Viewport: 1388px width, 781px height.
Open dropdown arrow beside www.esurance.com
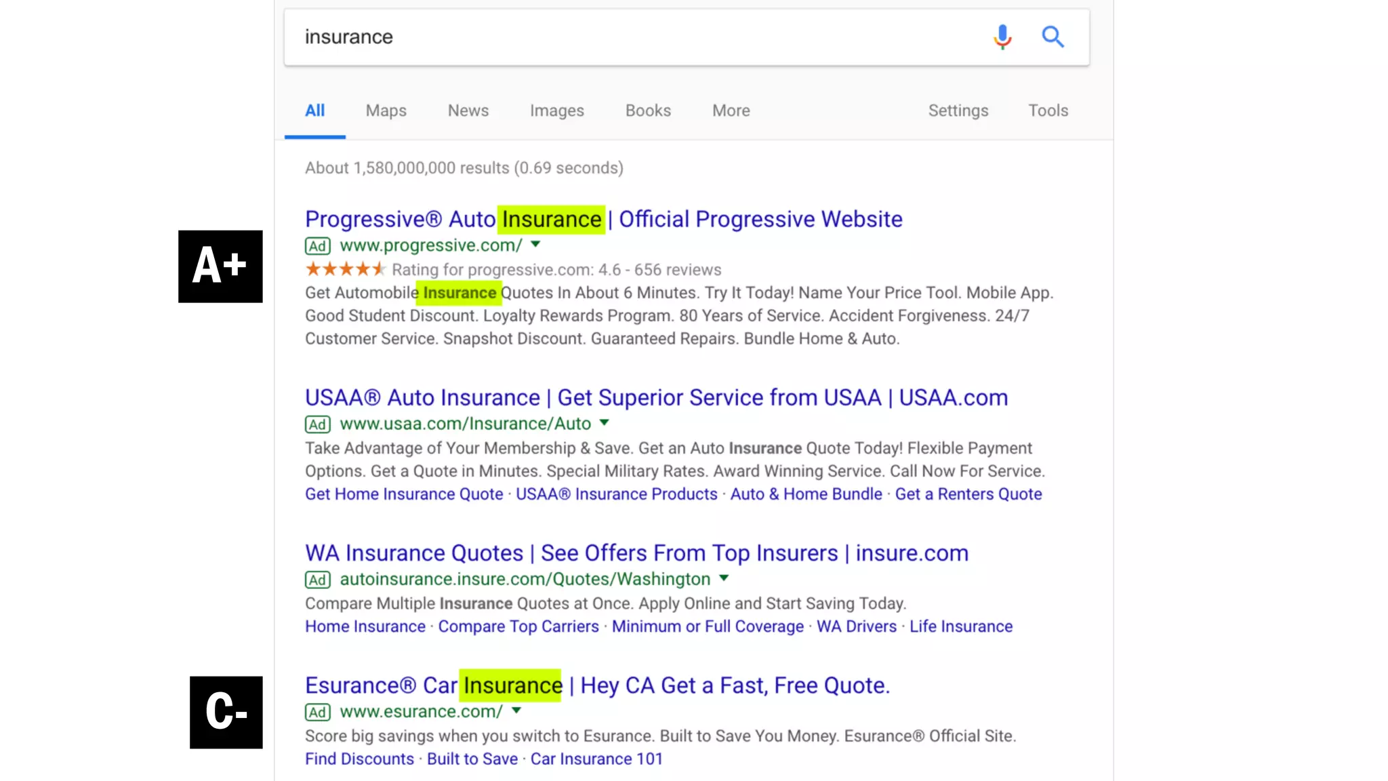516,710
